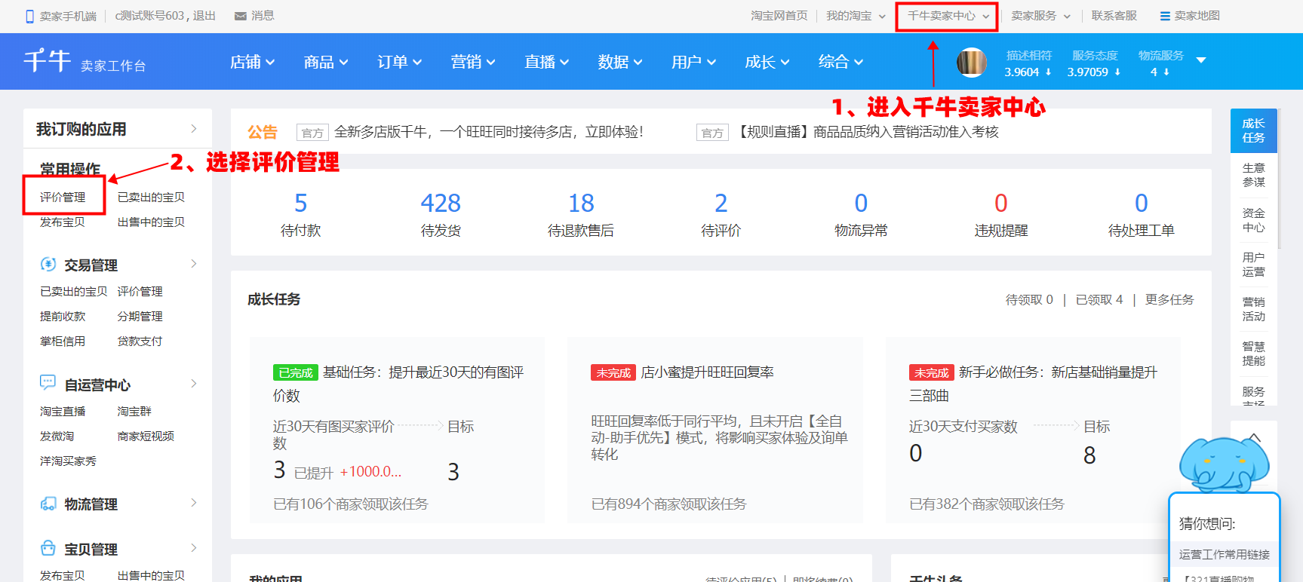Screen dimensions: 1303x582
Task: Expand the 商品 menu
Action: 326,62
